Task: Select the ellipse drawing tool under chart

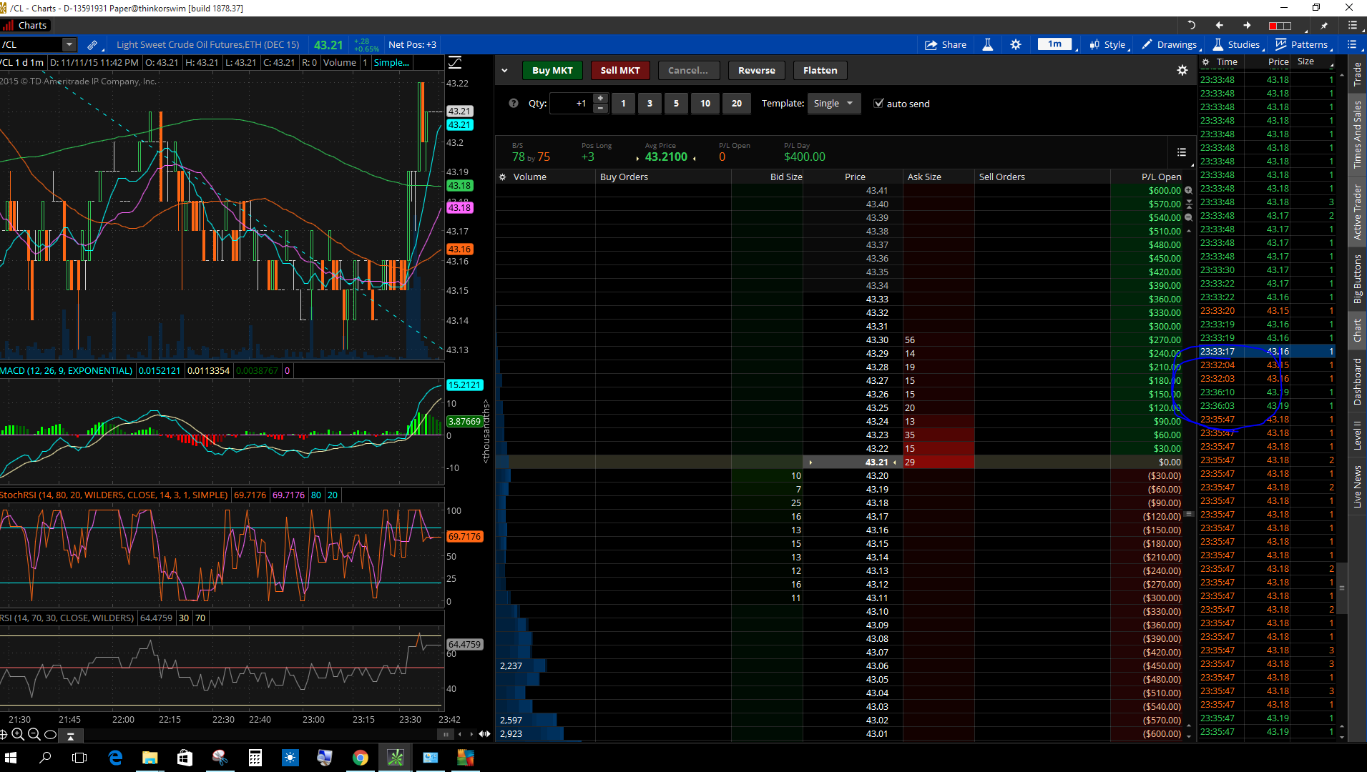Action: pyautogui.click(x=50, y=734)
